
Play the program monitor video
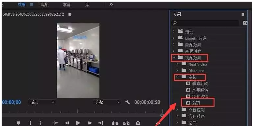pos(78,123)
